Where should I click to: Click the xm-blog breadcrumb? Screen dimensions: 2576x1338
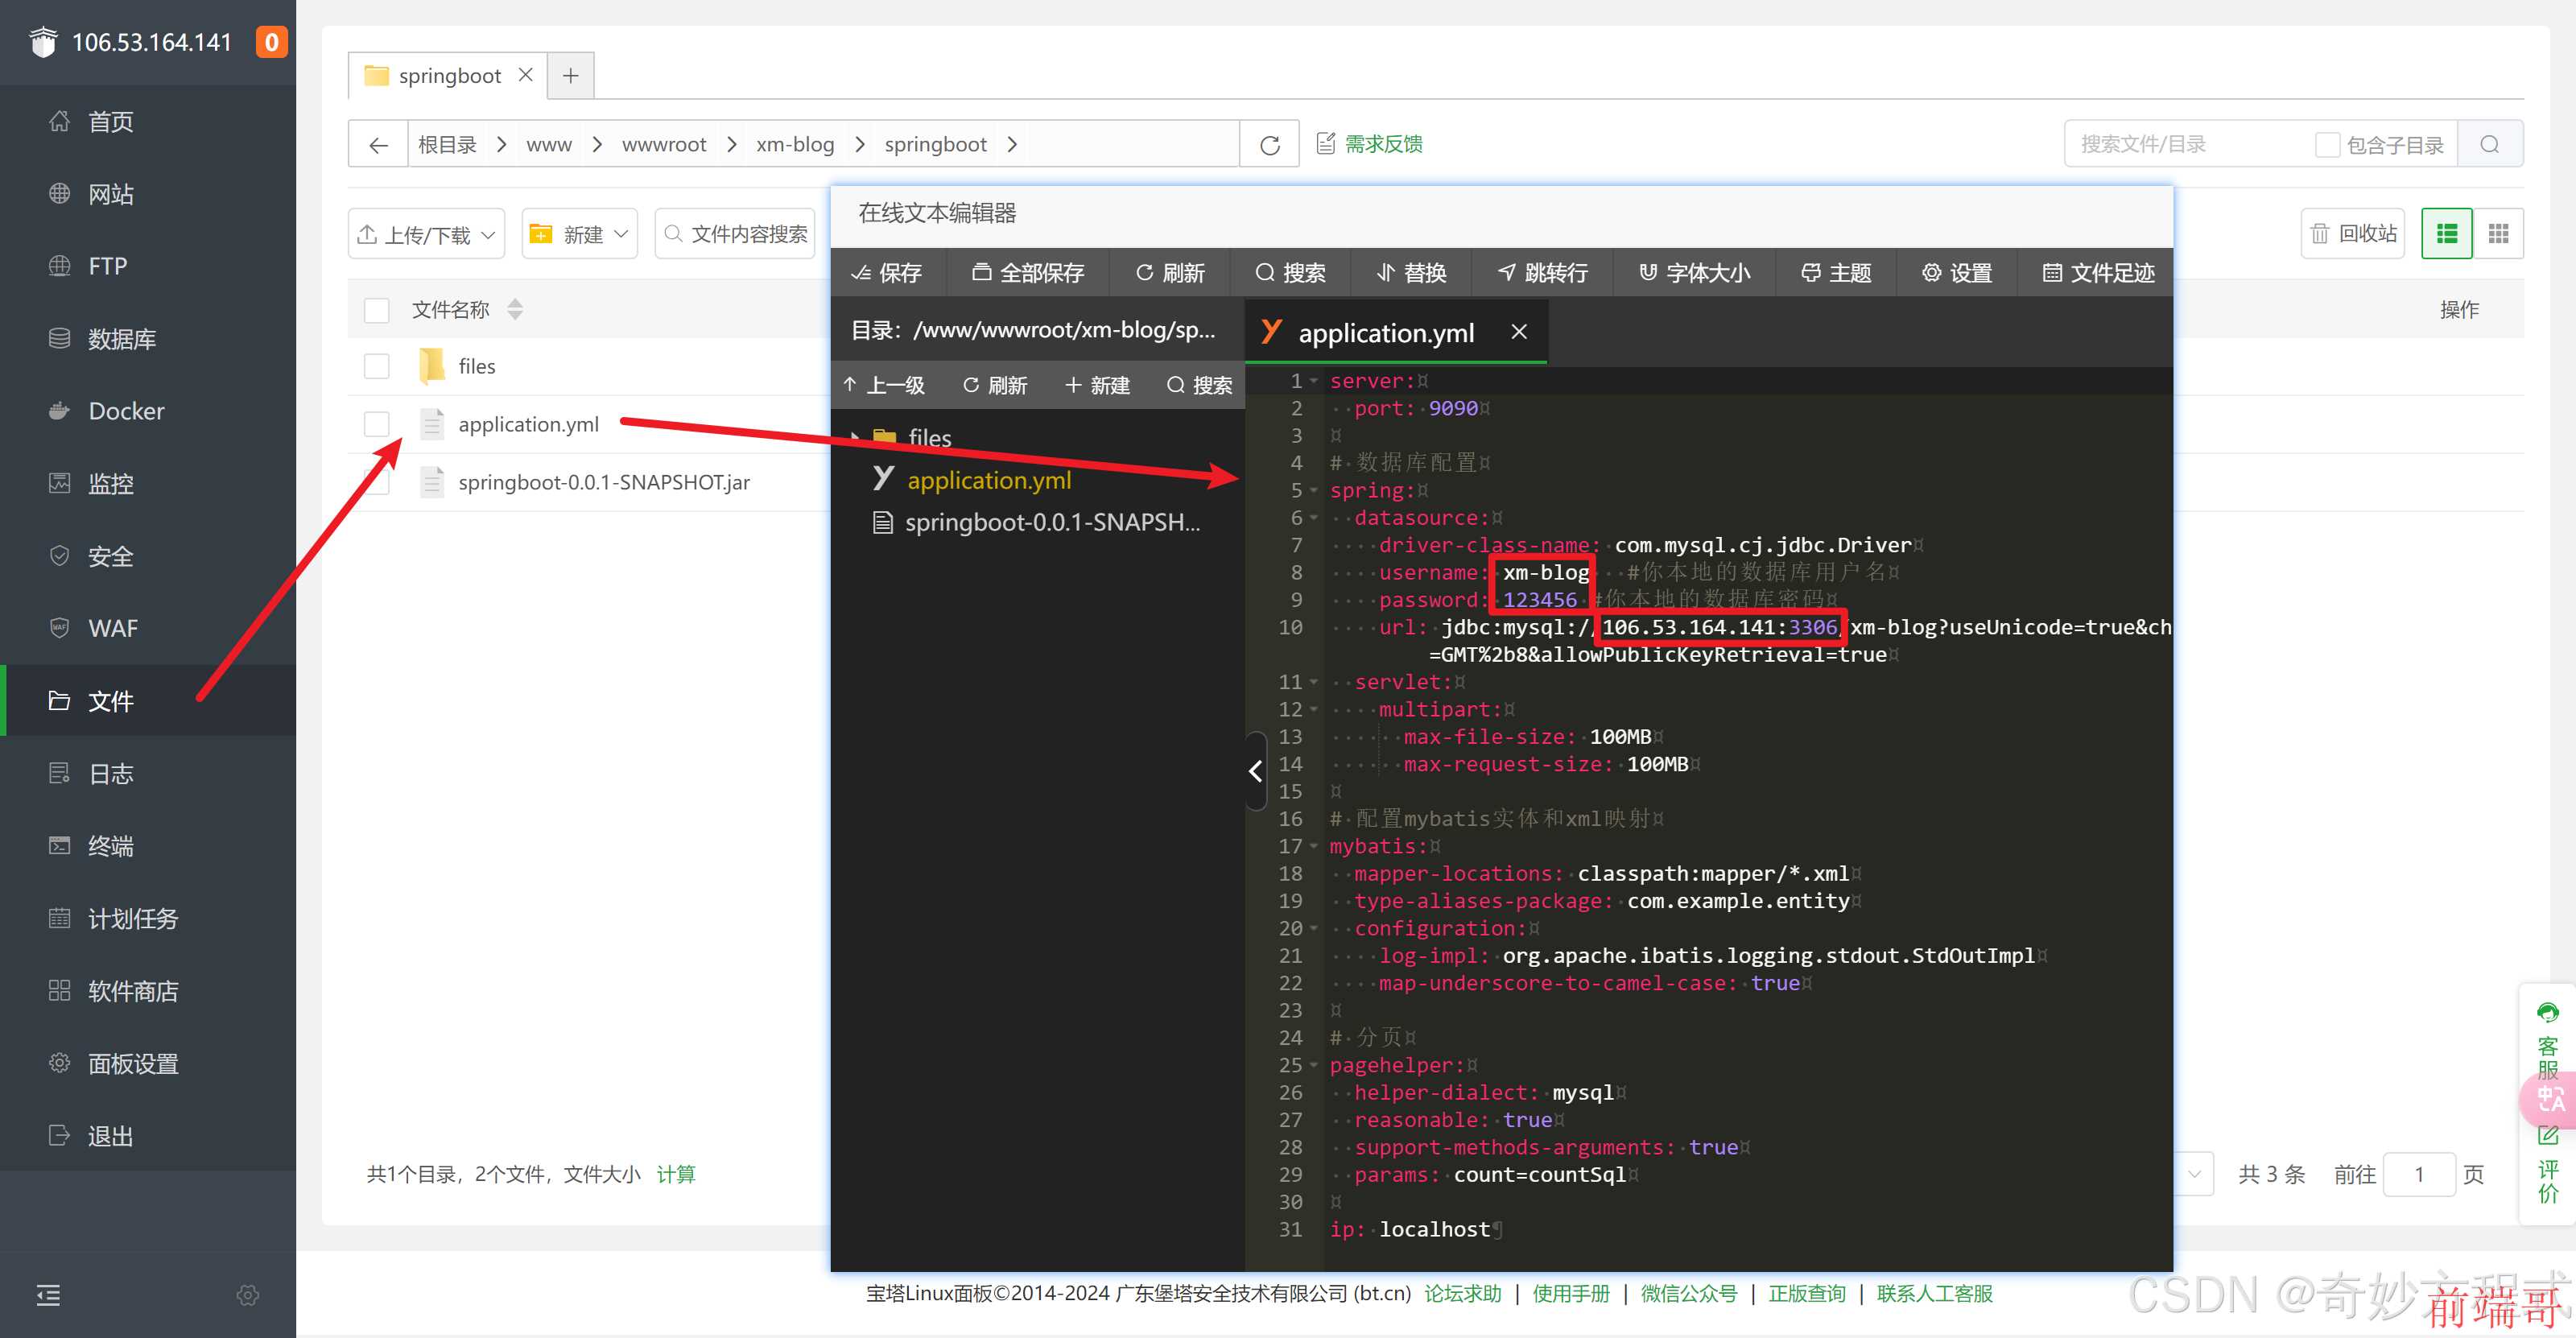(x=795, y=144)
